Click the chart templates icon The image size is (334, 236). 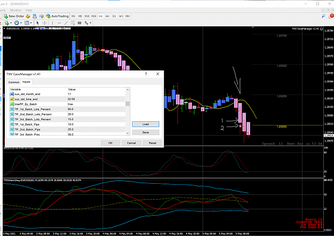27,23
